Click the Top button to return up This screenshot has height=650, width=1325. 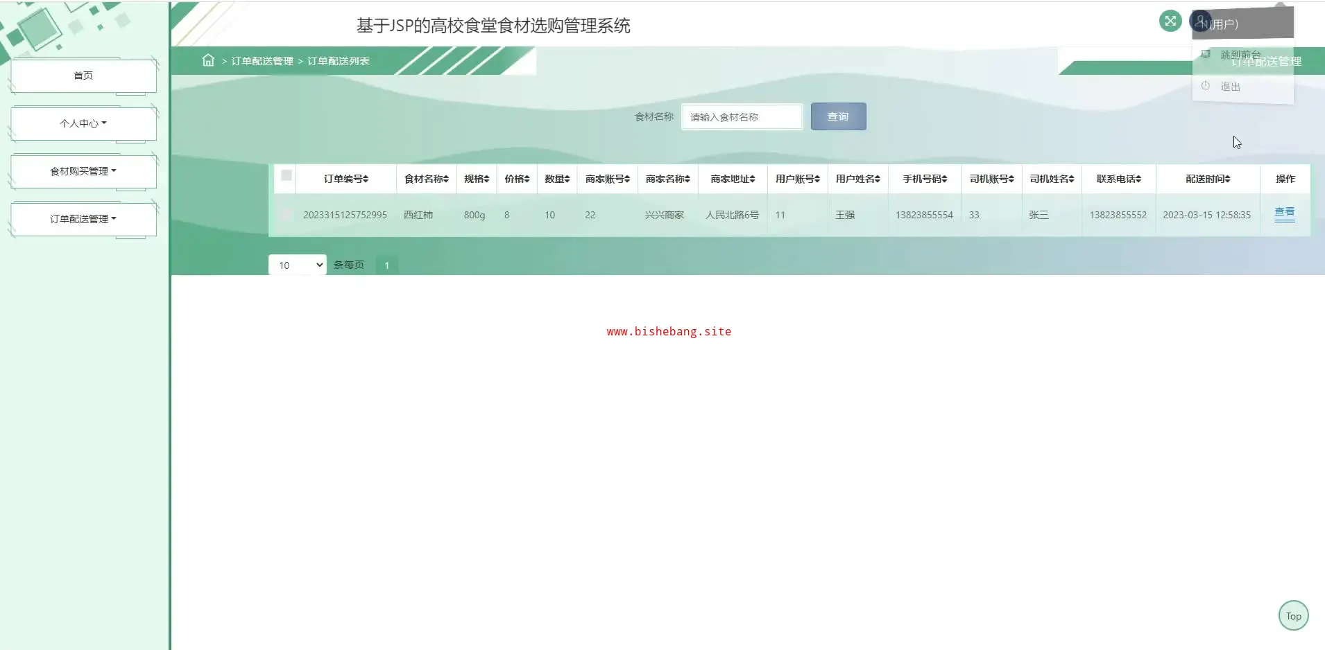coord(1294,616)
